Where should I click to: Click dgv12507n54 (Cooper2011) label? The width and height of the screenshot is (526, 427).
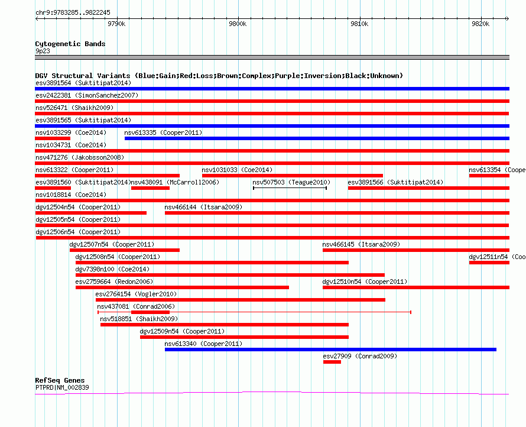112,244
